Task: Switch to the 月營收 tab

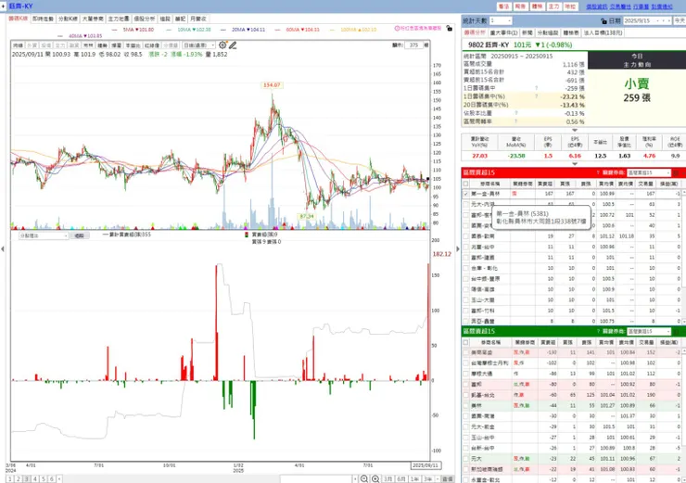Action: [198, 19]
